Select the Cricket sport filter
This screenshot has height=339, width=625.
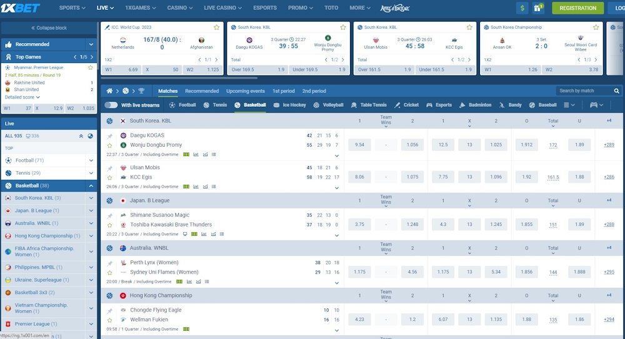(406, 105)
